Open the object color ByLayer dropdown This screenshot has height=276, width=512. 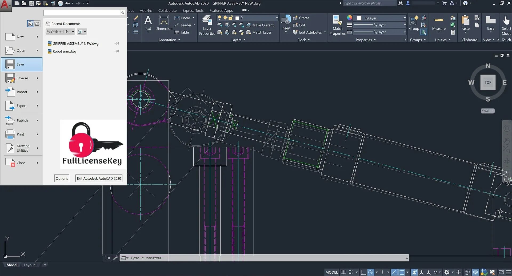click(380, 18)
